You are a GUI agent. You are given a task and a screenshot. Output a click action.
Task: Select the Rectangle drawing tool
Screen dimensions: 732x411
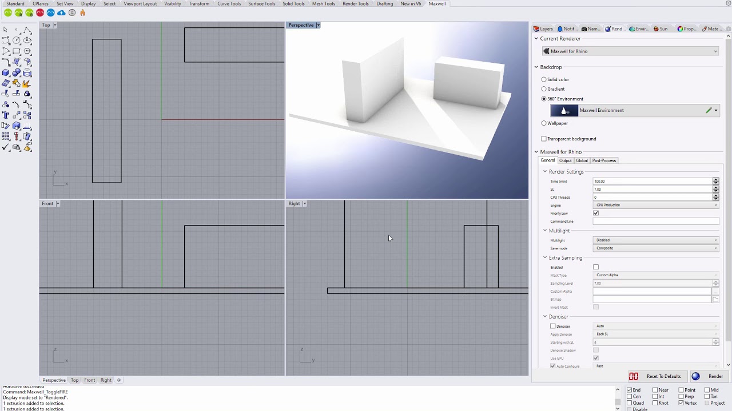pos(17,51)
